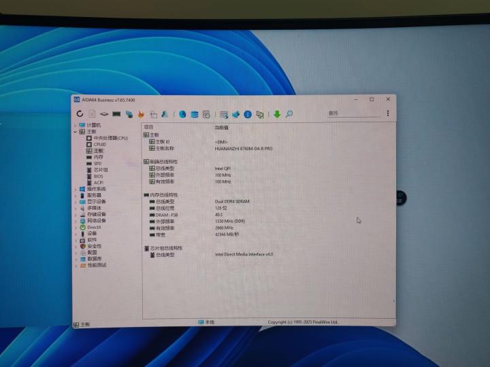The image size is (490, 367).
Task: Click the toolbar icon right of the flame
Action: (x=153, y=115)
